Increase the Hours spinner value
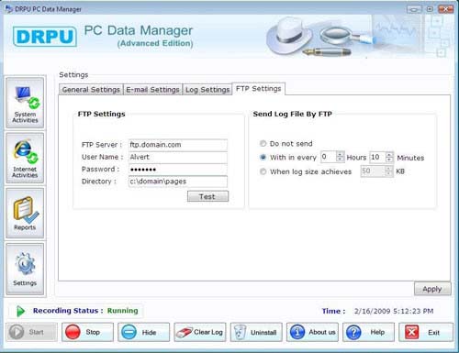The width and height of the screenshot is (459, 353). point(340,154)
